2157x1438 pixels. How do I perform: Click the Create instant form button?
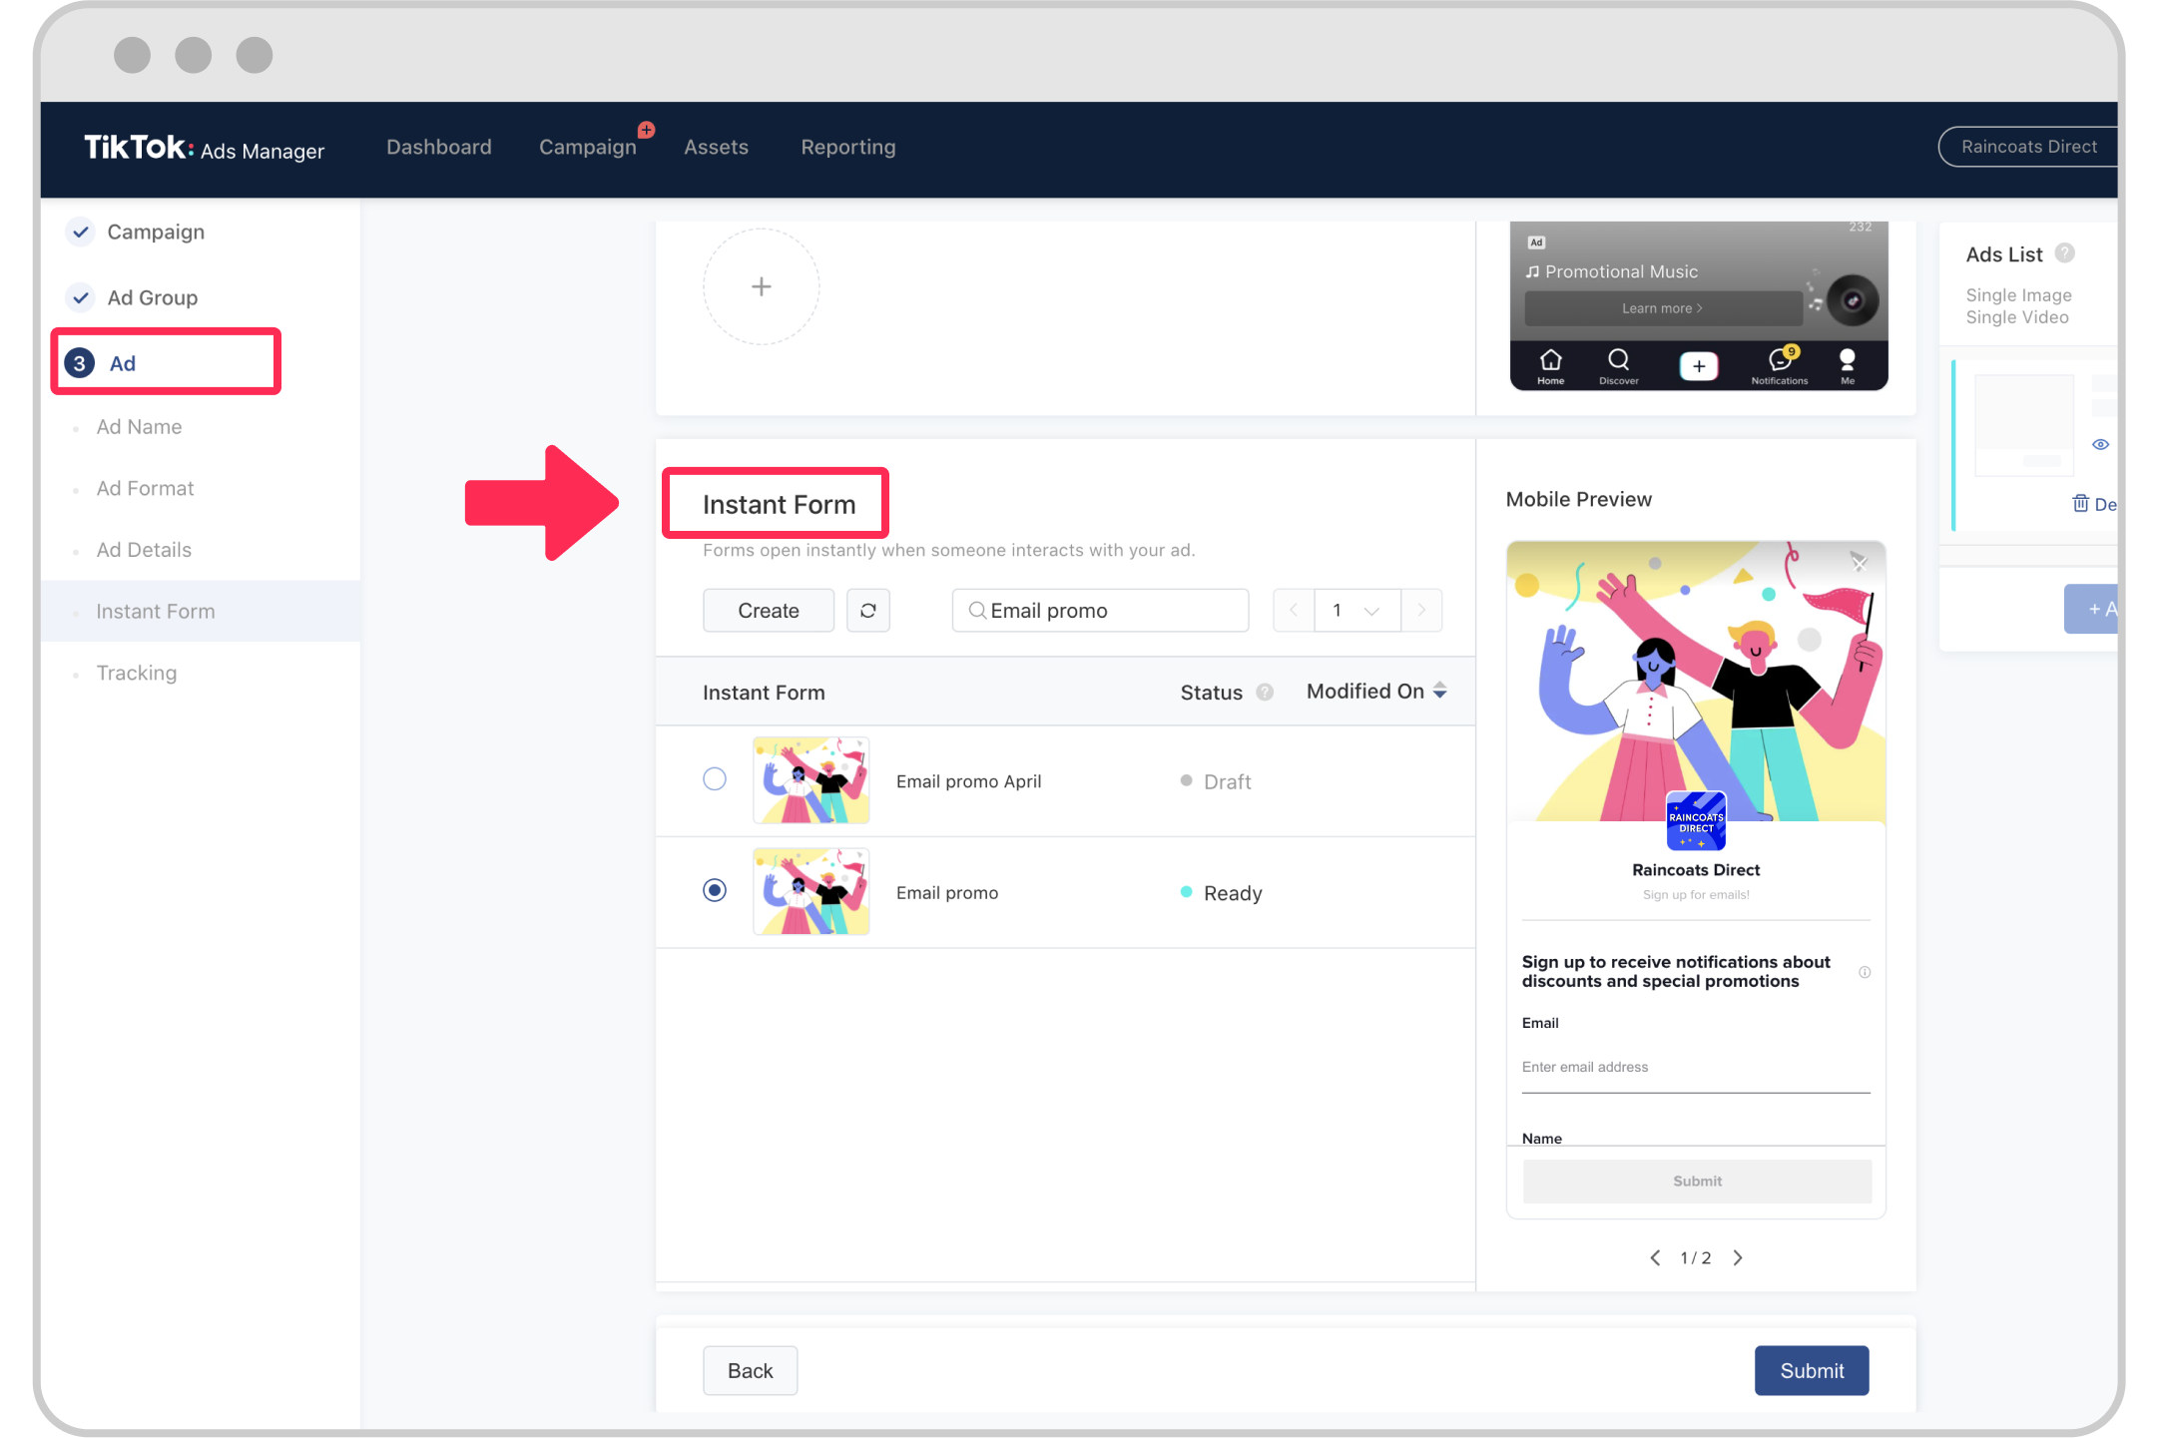pyautogui.click(x=766, y=610)
